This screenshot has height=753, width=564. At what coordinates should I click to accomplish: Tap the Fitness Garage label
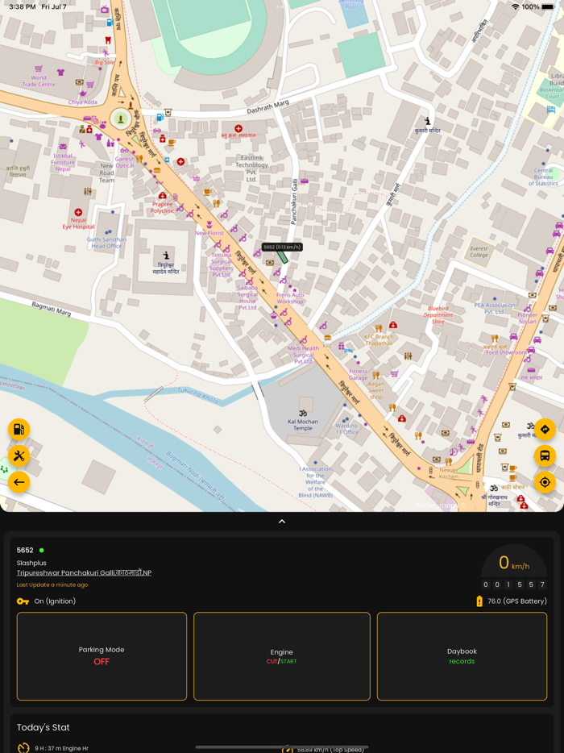click(x=358, y=375)
